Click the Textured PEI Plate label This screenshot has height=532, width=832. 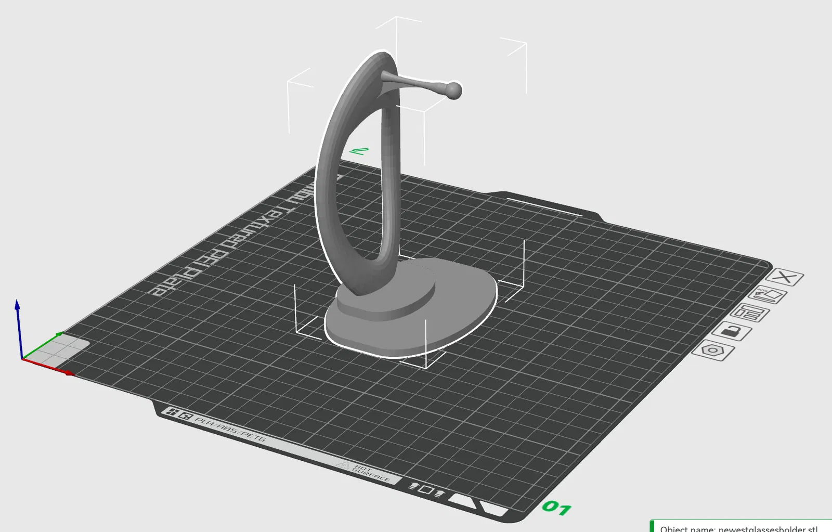pos(229,239)
